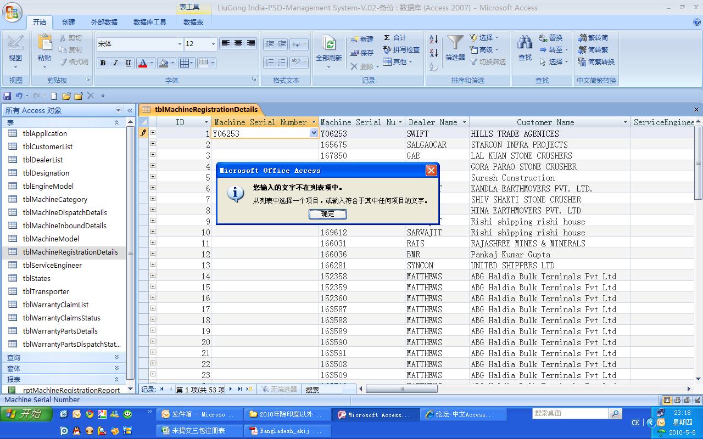Expand the 窗体 (Forms) navigation group

[116, 368]
